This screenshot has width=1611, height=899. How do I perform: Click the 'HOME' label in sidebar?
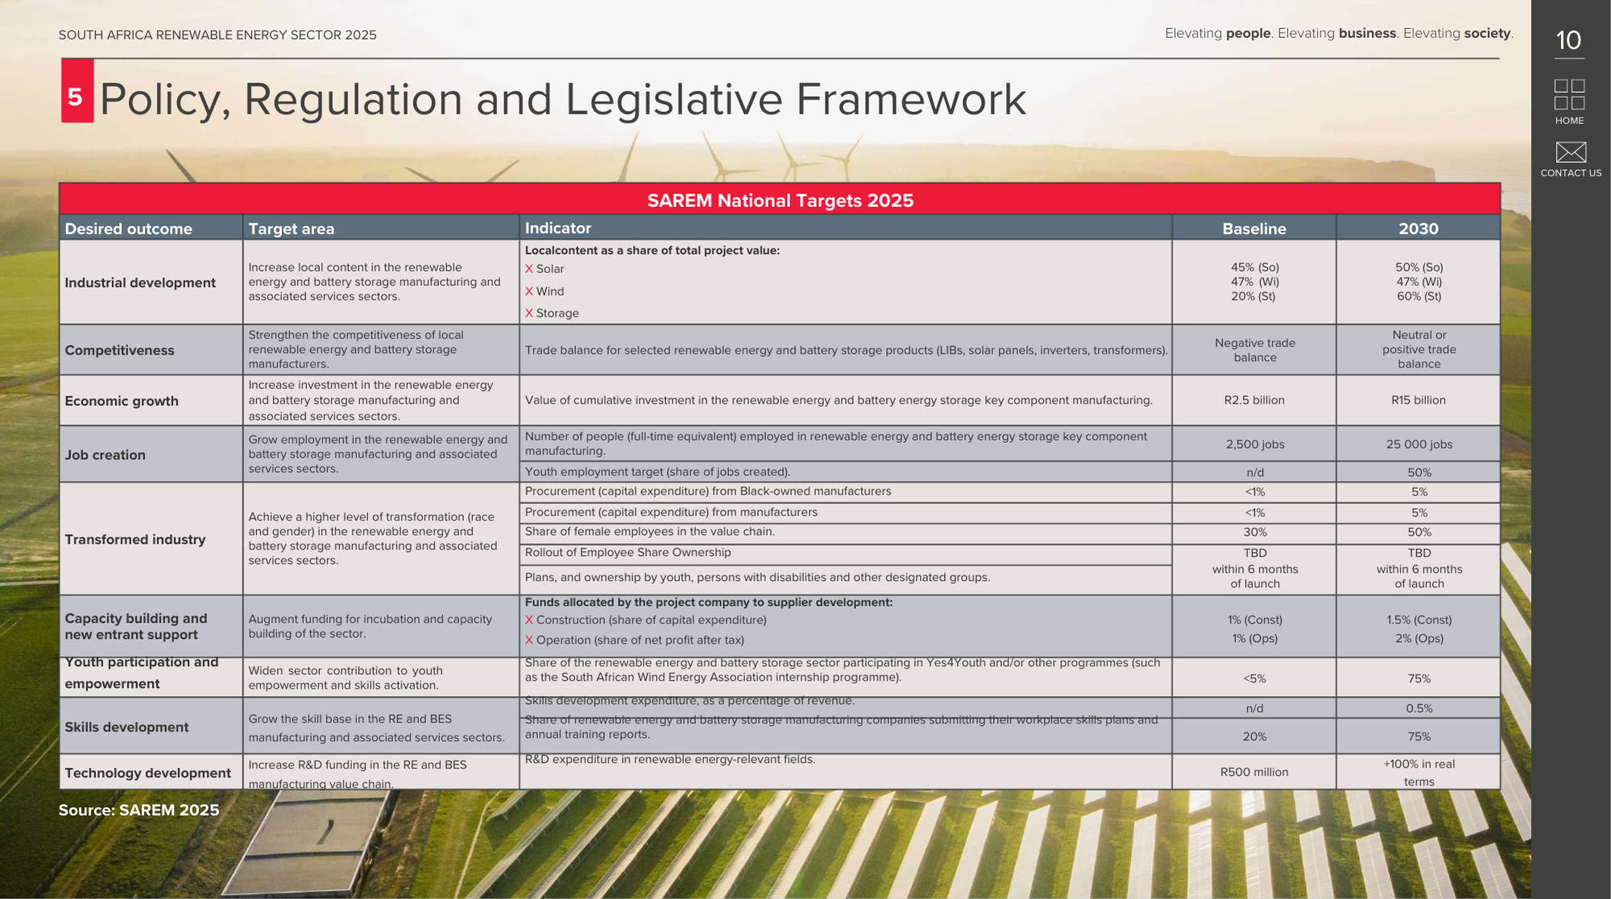[1569, 121]
